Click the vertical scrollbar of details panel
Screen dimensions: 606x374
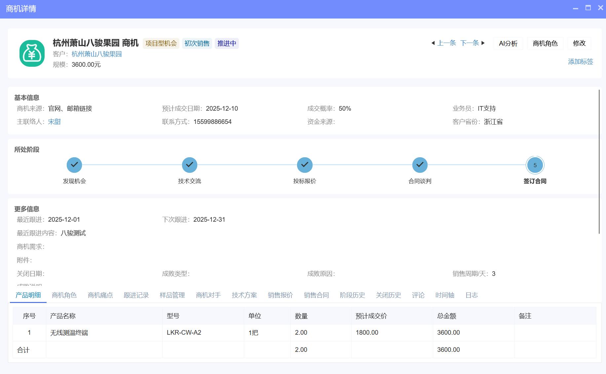click(599, 162)
